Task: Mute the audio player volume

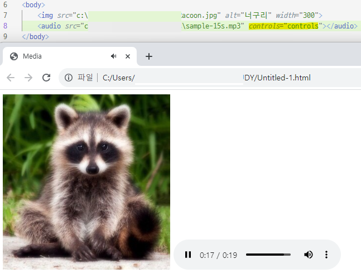Action: [x=309, y=255]
